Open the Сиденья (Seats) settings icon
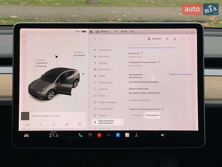 95,89
